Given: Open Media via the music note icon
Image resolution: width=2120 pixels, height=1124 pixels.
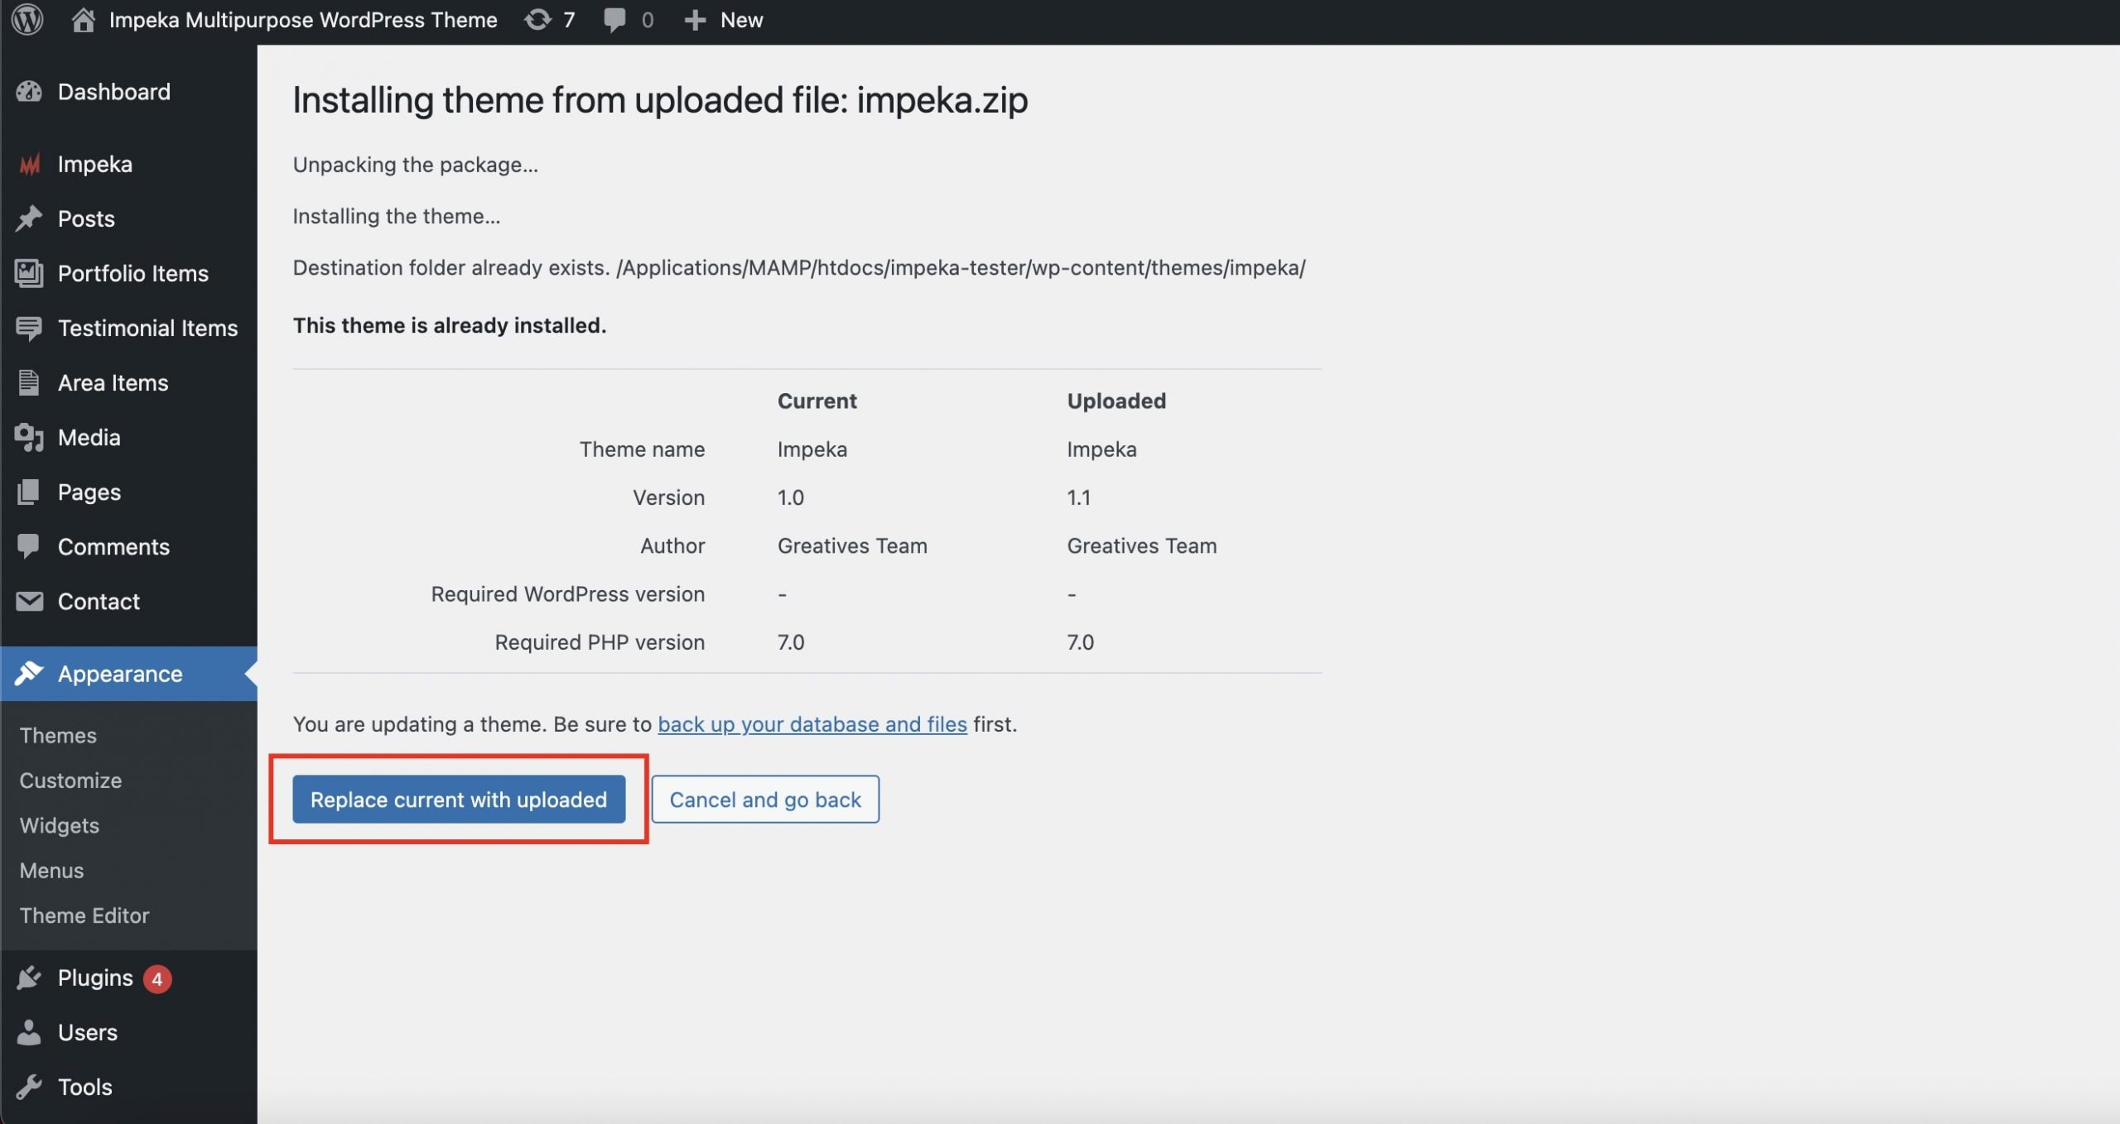Looking at the screenshot, I should 29,437.
